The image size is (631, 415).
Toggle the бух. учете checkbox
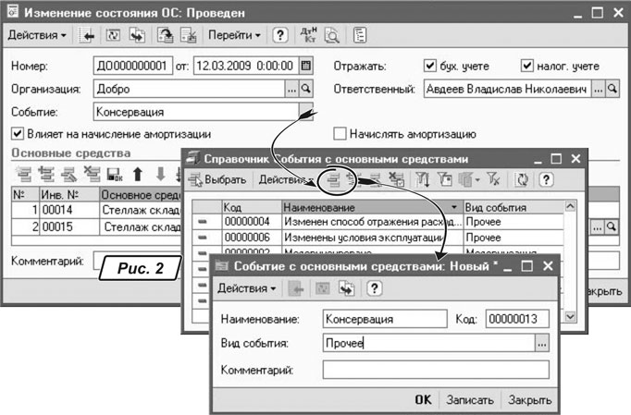pos(429,66)
